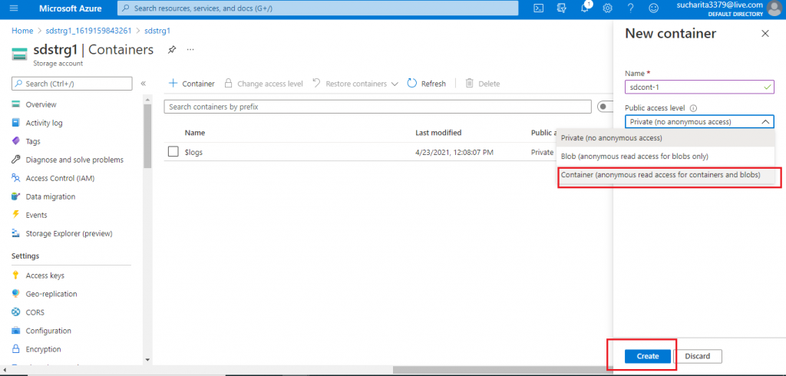Click the container Name field with sdcont-1
Viewport: 786px width, 376px height.
coord(699,87)
